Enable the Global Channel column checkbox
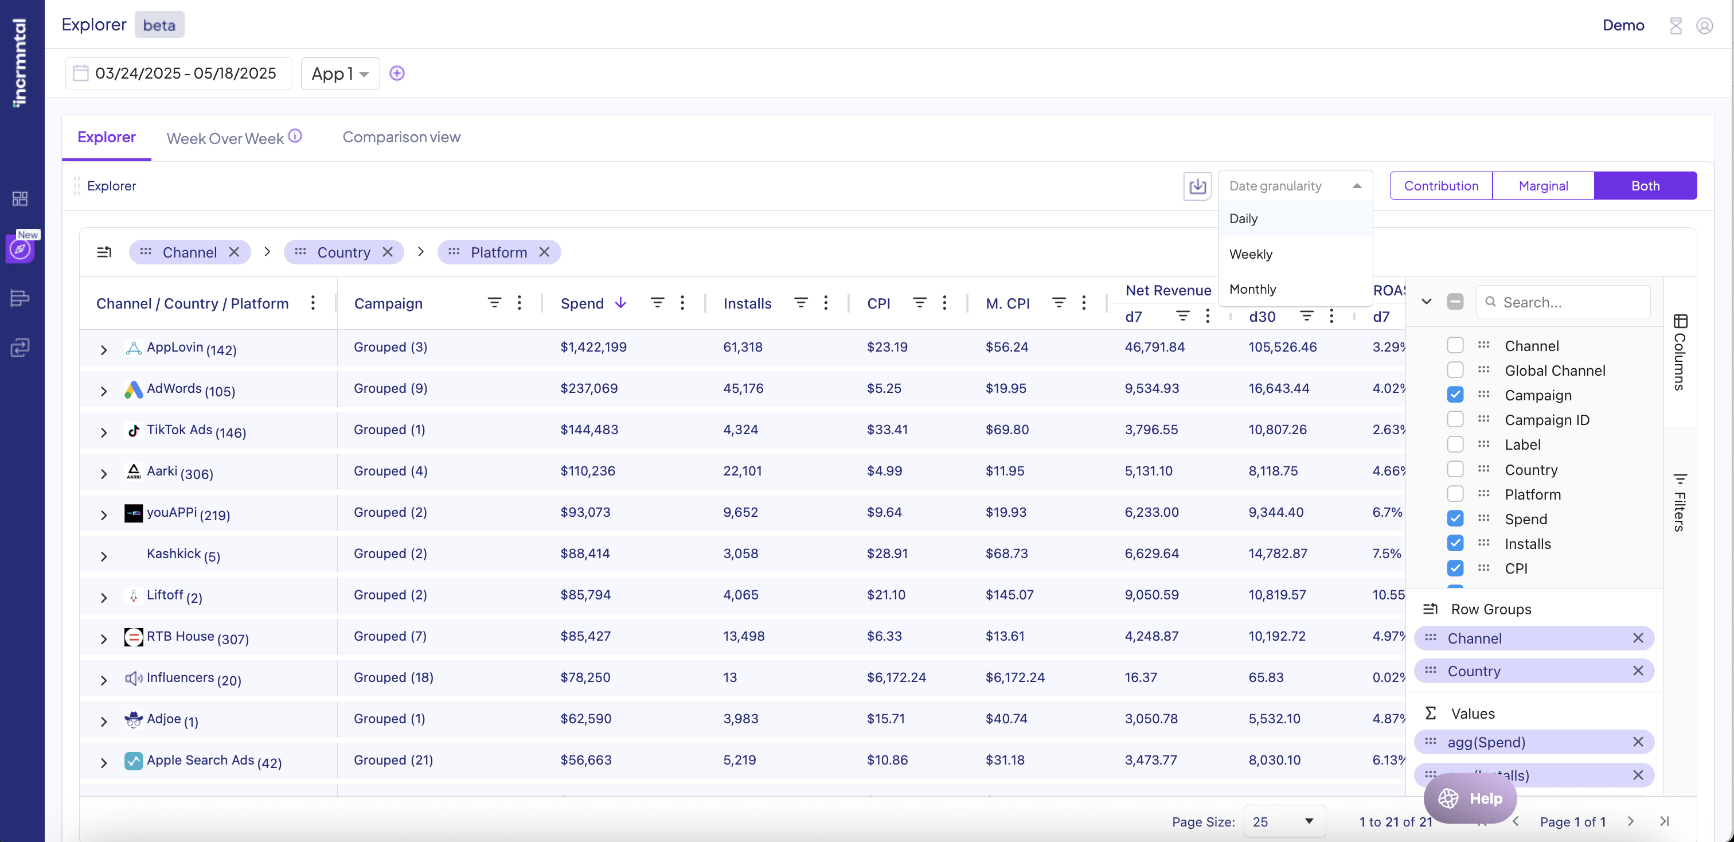 click(x=1455, y=370)
